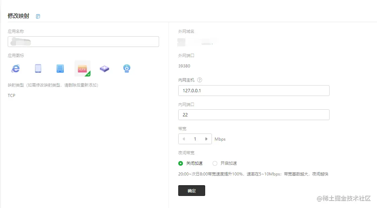Click the right arrow to increase bandwidth
The width and height of the screenshot is (377, 208).
[206, 139]
